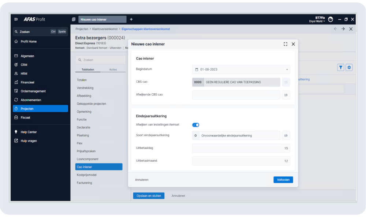The height and width of the screenshot is (217, 366).
Task: Toggle Afwijken van instellingen itemset switch
Action: point(195,125)
